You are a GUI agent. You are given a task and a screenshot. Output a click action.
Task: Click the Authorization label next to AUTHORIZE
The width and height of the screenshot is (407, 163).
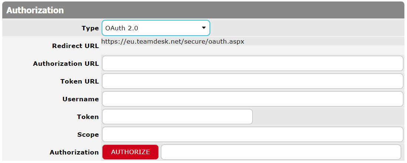pyautogui.click(x=74, y=152)
